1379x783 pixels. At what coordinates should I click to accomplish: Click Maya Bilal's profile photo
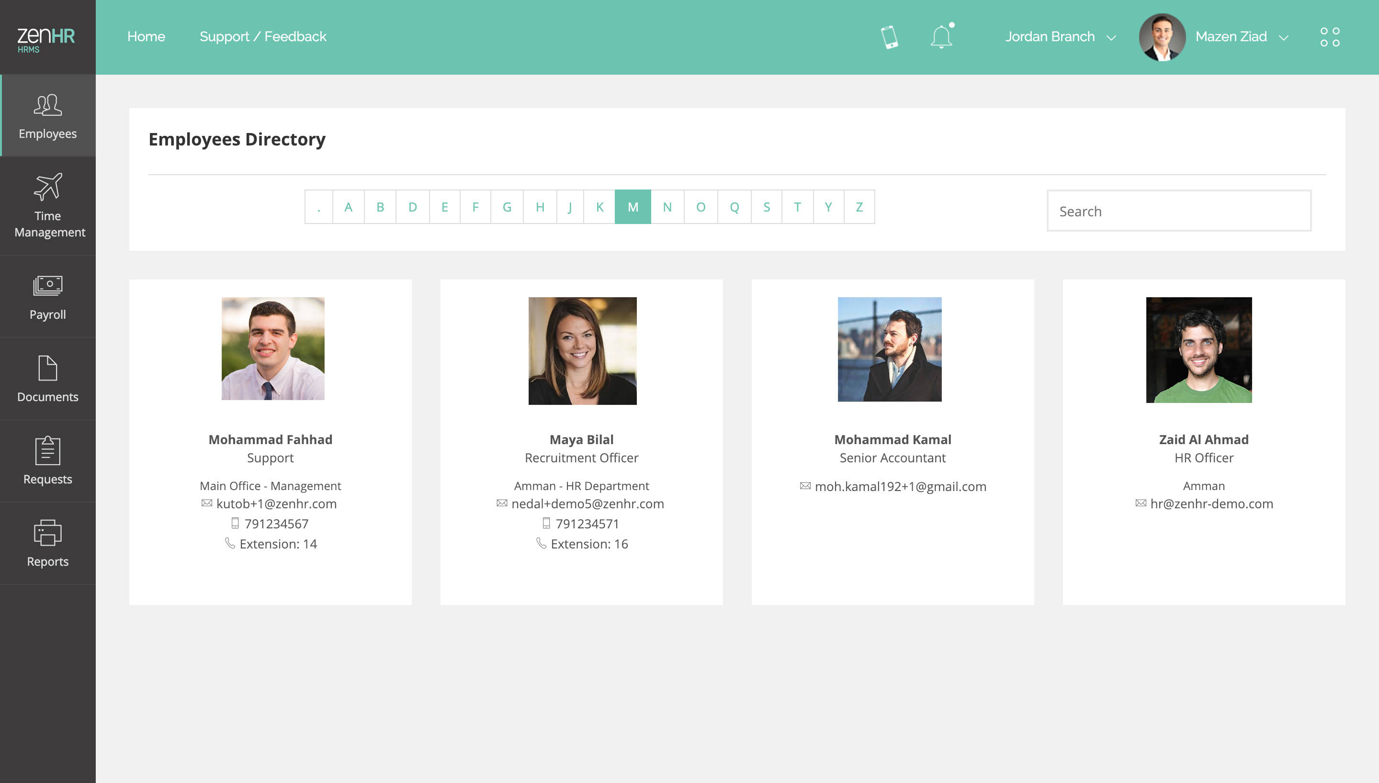coord(582,351)
